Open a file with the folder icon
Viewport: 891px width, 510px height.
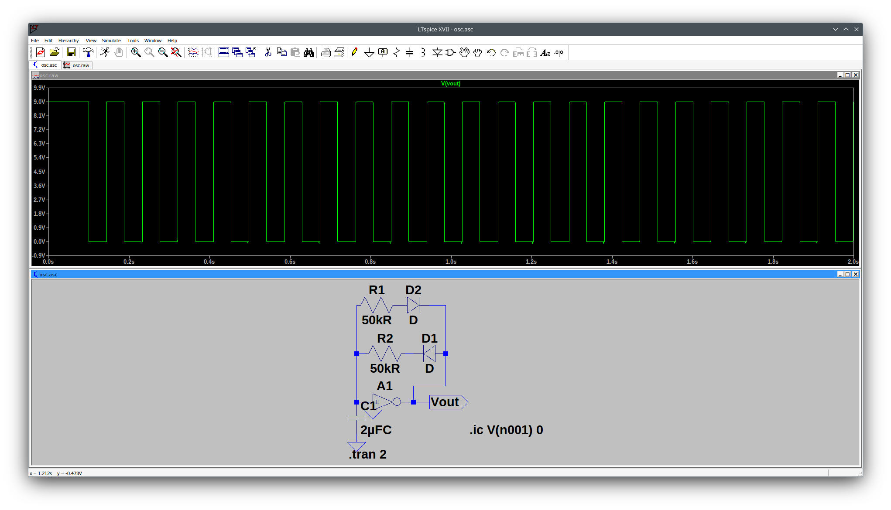55,53
